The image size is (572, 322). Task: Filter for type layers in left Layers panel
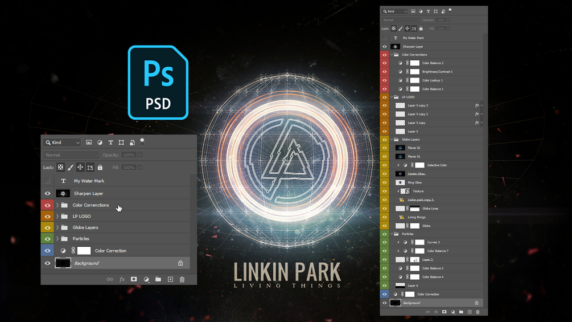pyautogui.click(x=110, y=142)
